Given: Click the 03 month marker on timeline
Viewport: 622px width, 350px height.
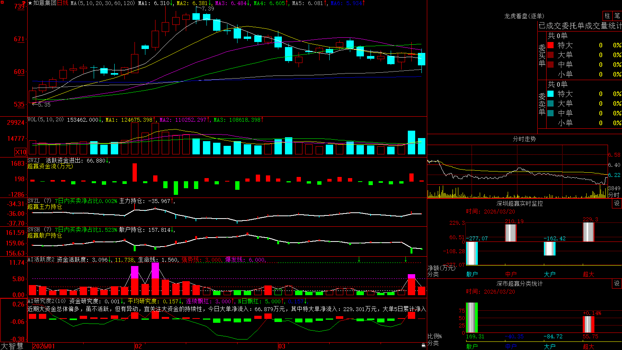Looking at the screenshot, I should pos(282,346).
